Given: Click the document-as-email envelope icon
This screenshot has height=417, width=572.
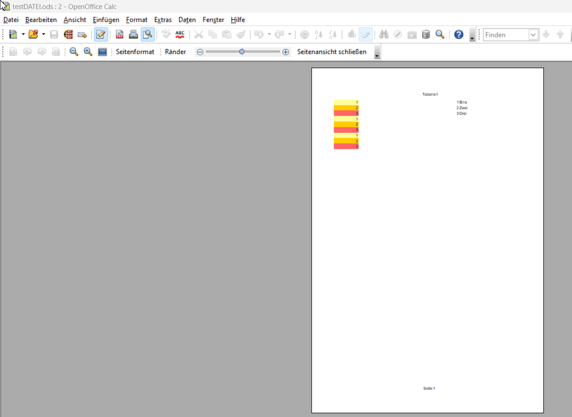Looking at the screenshot, I should (x=82, y=35).
